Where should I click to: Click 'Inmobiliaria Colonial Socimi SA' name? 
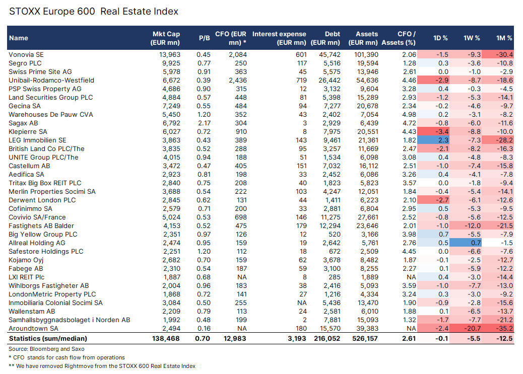[55, 303]
